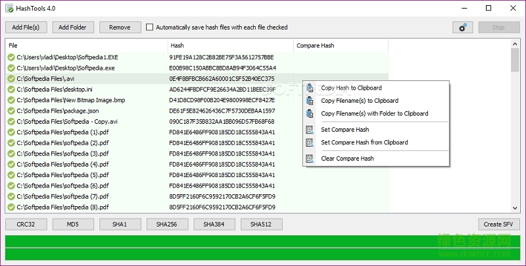Click green check icon for package.json

coord(11,111)
